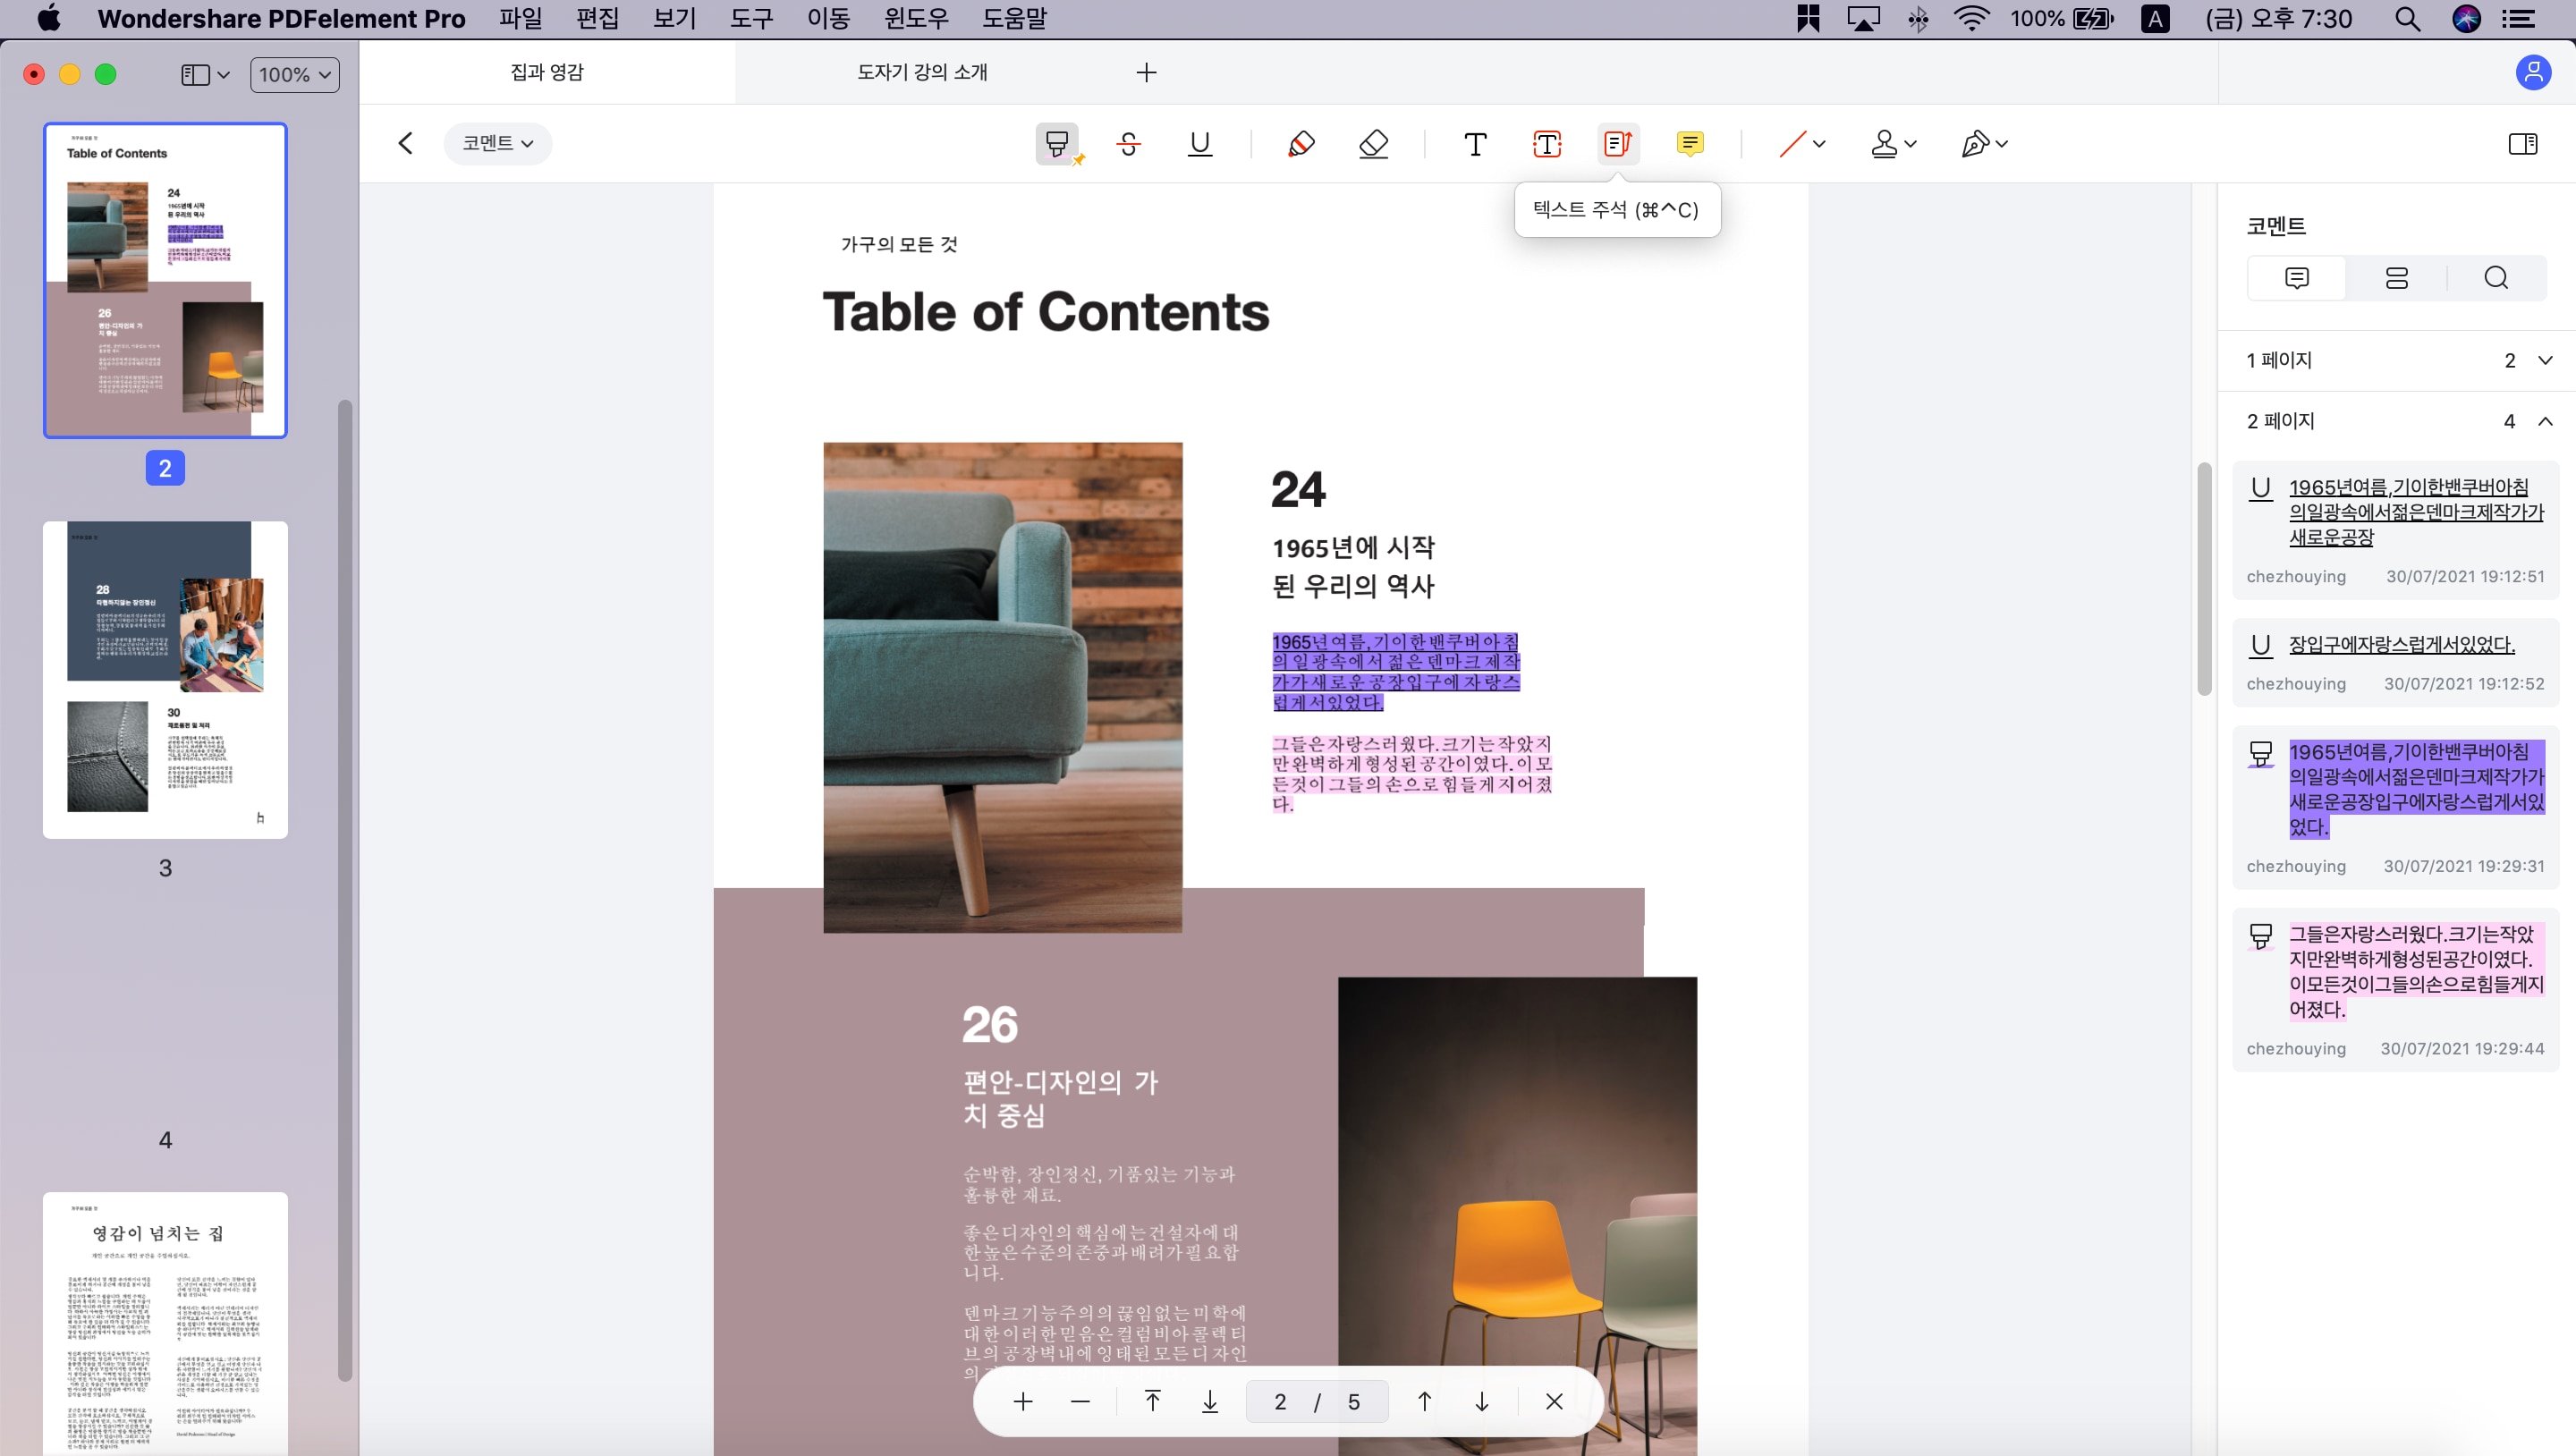Select the Sticky Note tool
Viewport: 2576px width, 1456px height.
tap(1690, 144)
